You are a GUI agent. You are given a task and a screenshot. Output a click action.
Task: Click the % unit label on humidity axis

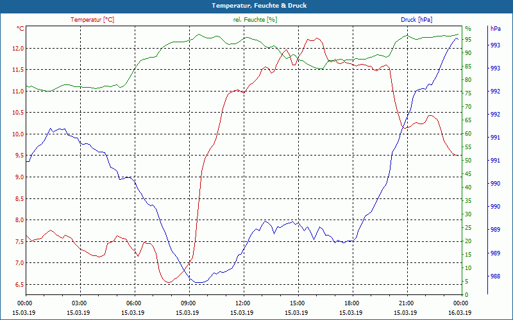[468, 28]
